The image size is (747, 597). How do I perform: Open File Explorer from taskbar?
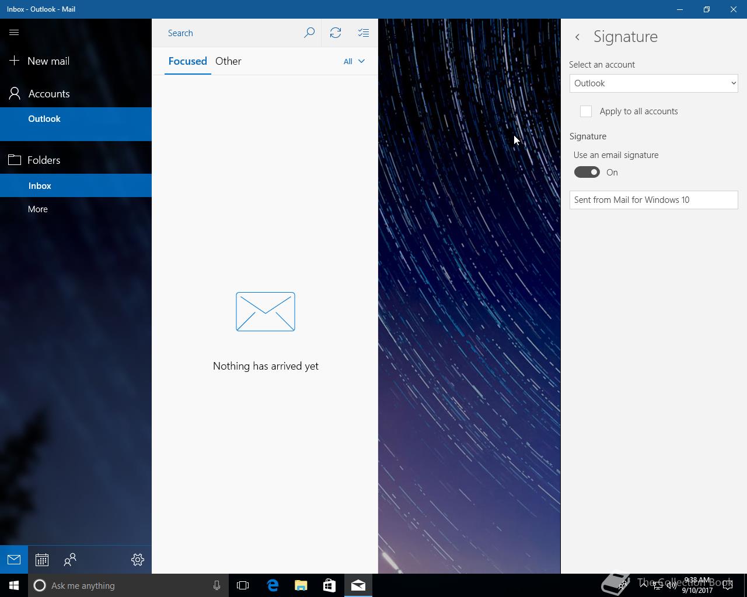click(301, 585)
